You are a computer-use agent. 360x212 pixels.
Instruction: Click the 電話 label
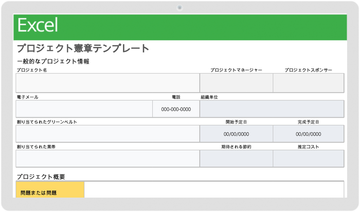pos(176,97)
